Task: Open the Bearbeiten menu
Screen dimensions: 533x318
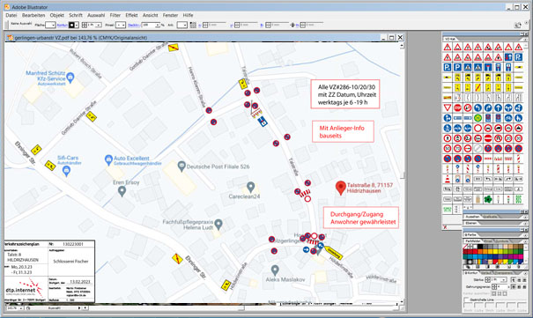Action: (x=33, y=15)
